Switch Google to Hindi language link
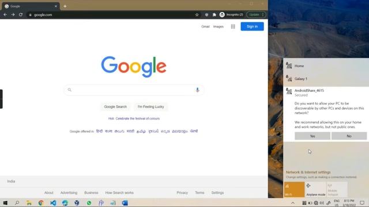The height and width of the screenshot is (207, 369). (99, 131)
